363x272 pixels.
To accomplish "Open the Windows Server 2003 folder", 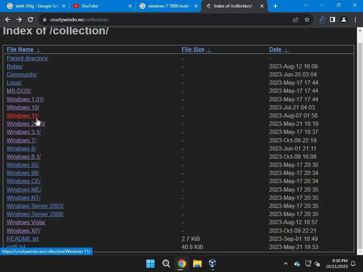I will click(x=35, y=206).
